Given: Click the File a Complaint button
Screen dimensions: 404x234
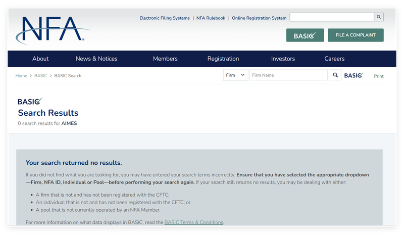Looking at the screenshot, I should (x=356, y=35).
